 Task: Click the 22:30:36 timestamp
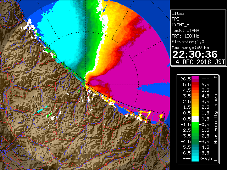[x=195, y=54]
